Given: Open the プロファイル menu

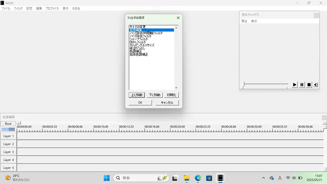Looking at the screenshot, I should (52, 8).
